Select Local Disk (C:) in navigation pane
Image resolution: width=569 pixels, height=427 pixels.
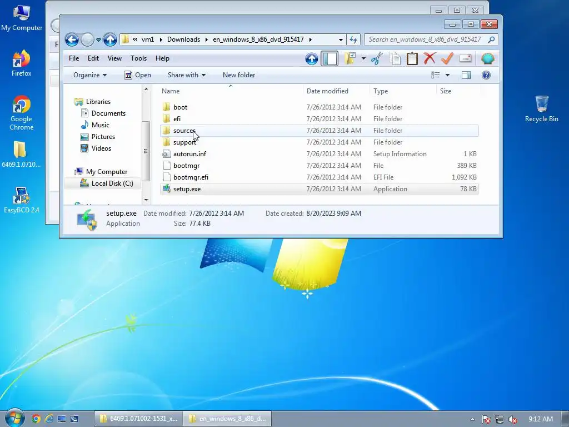coord(106,183)
